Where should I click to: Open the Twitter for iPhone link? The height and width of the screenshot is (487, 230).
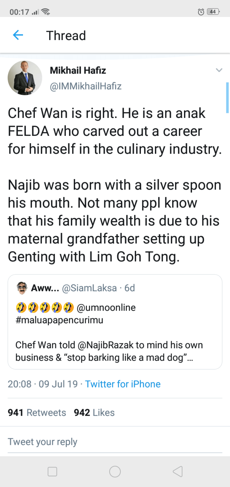tap(123, 384)
